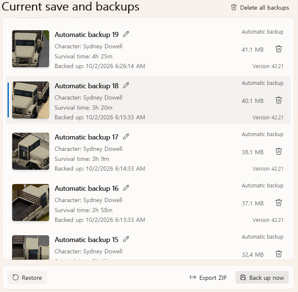The height and width of the screenshot is (292, 298).
Task: Open Automatic backup 19 truck thumbnail
Action: [x=31, y=49]
